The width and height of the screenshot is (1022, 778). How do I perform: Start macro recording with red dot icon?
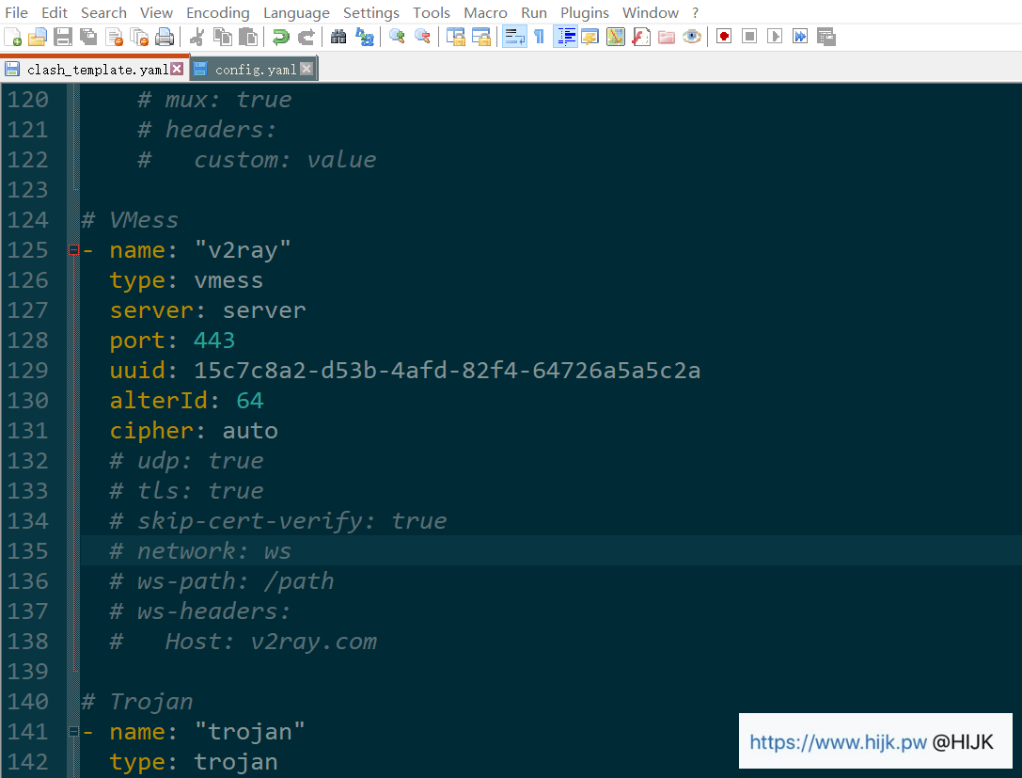click(724, 37)
